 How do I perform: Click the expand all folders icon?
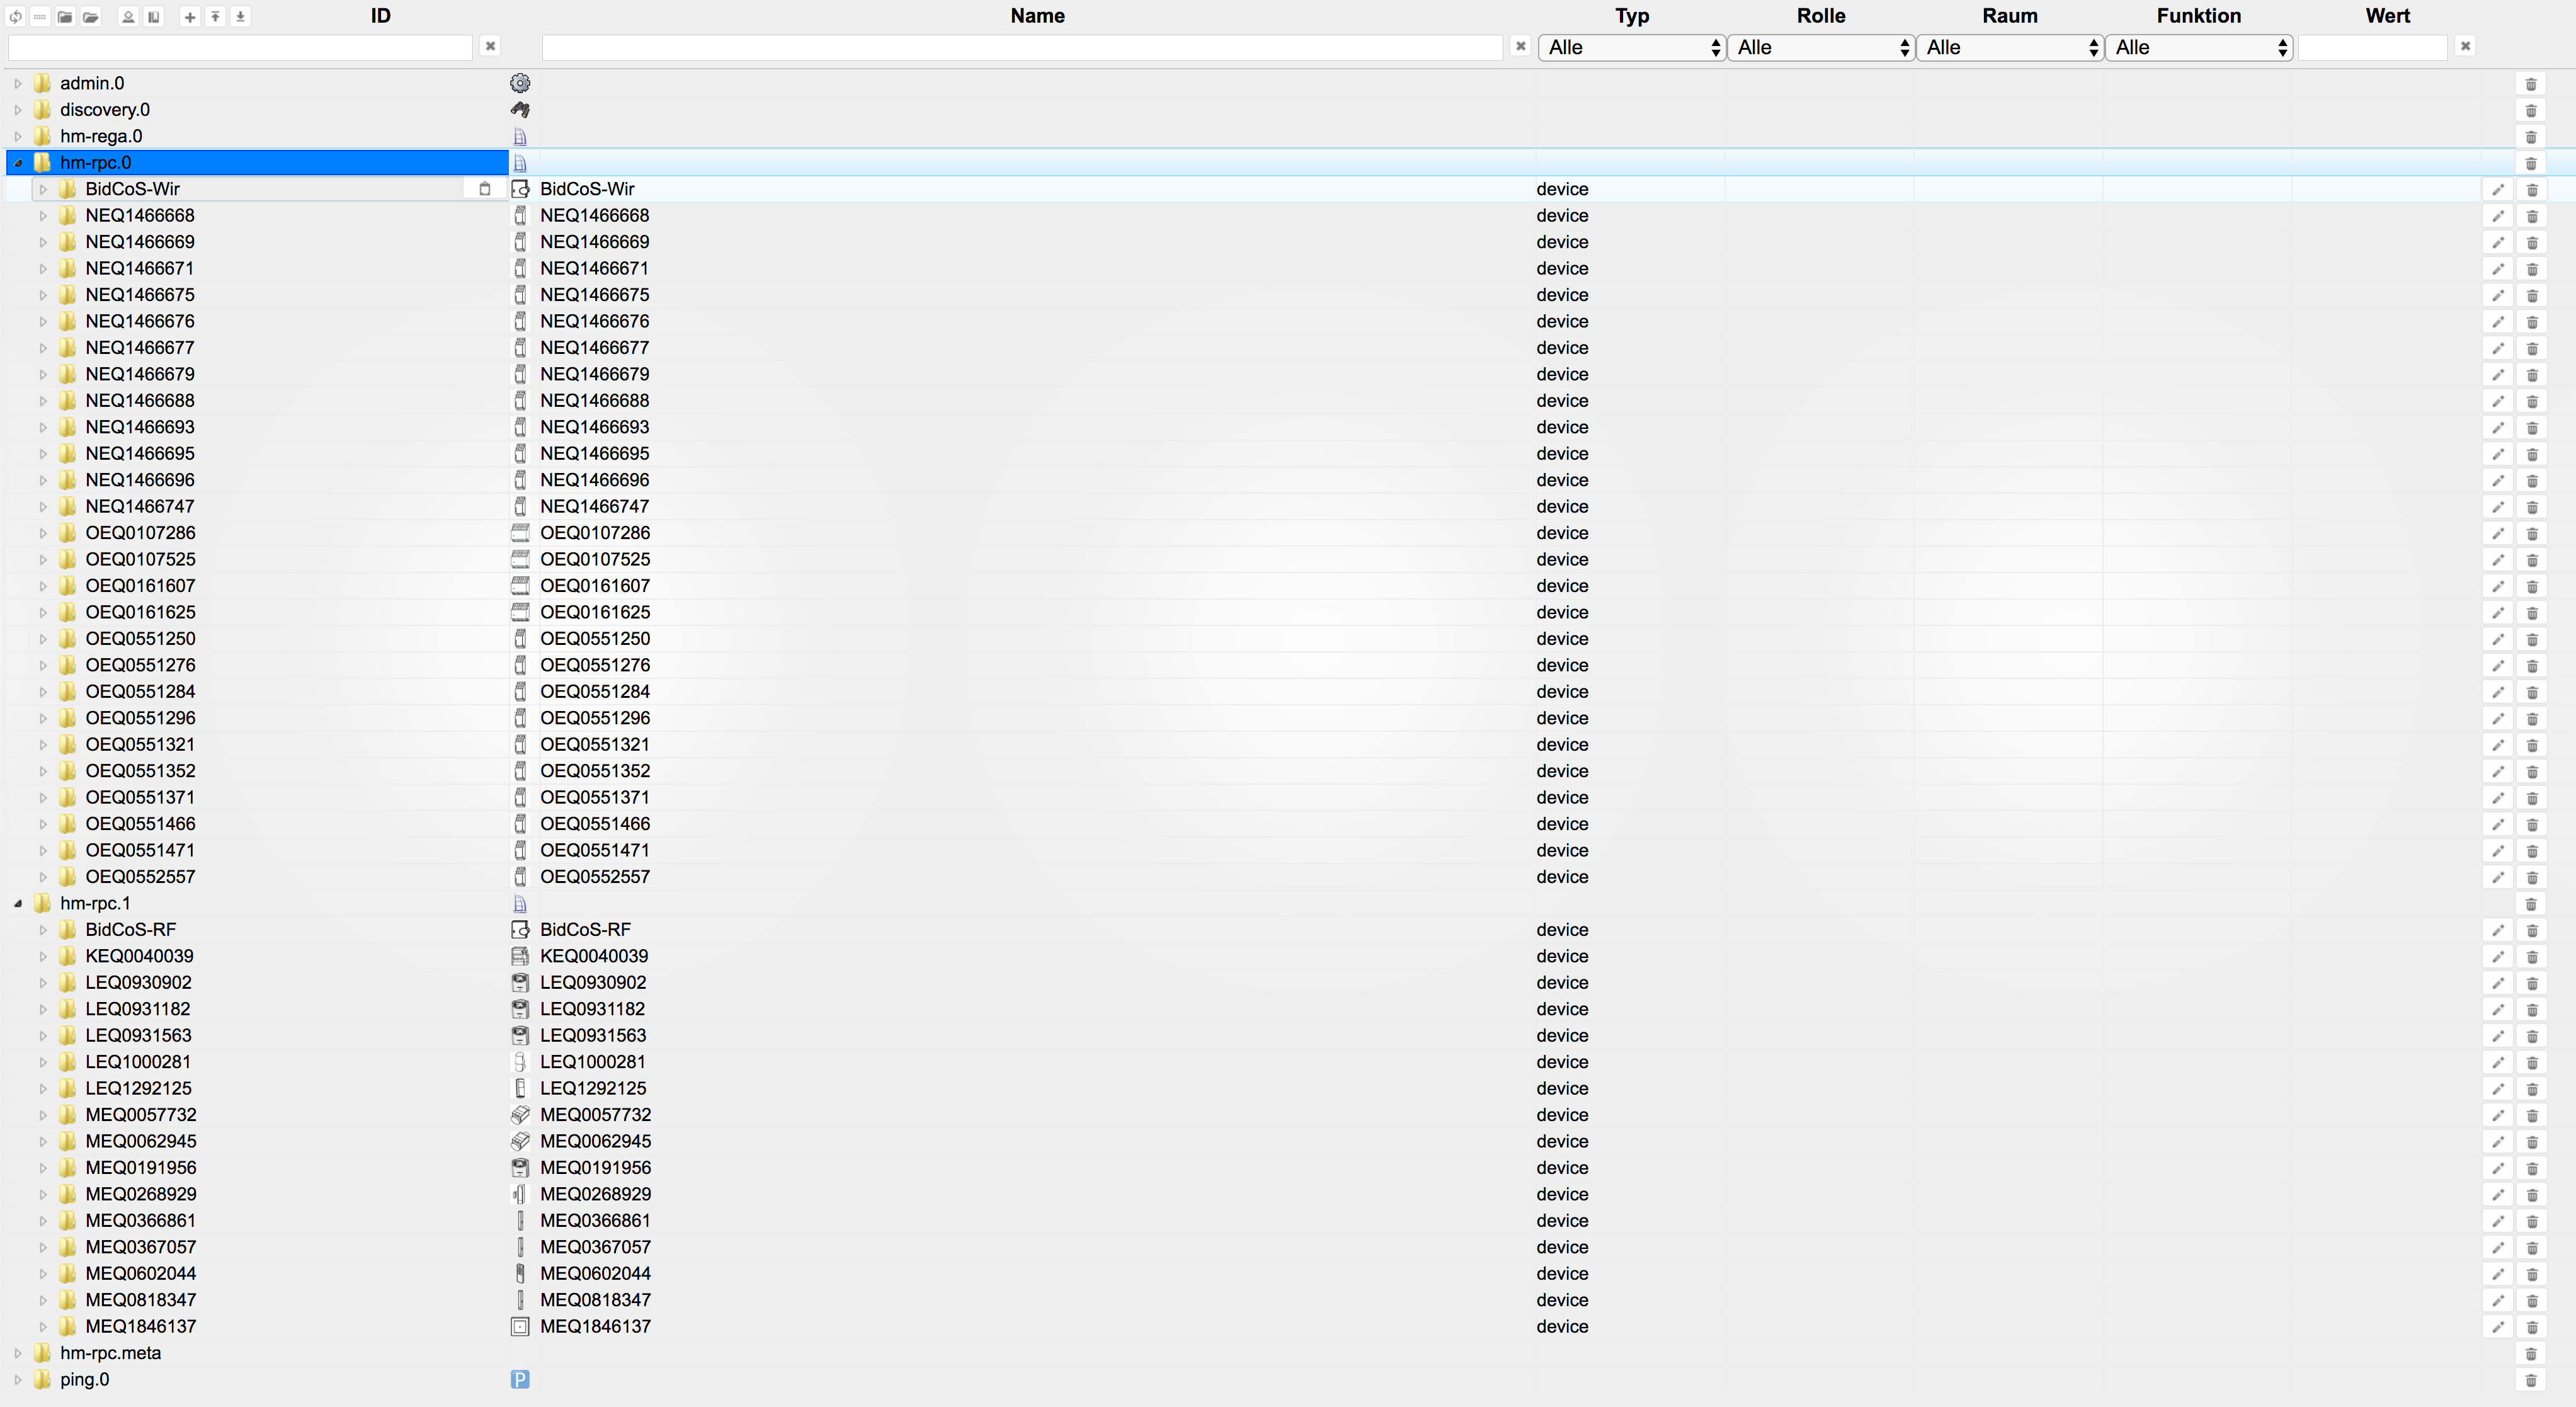pos(91,17)
